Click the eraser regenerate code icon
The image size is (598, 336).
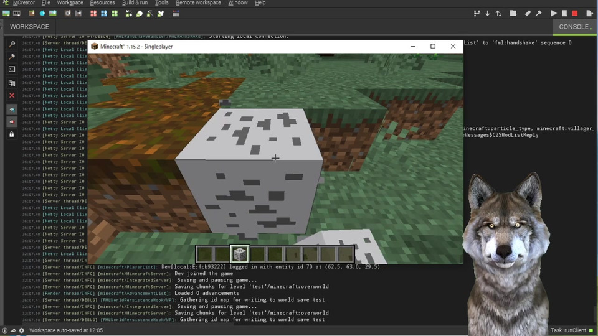pyautogui.click(x=528, y=13)
